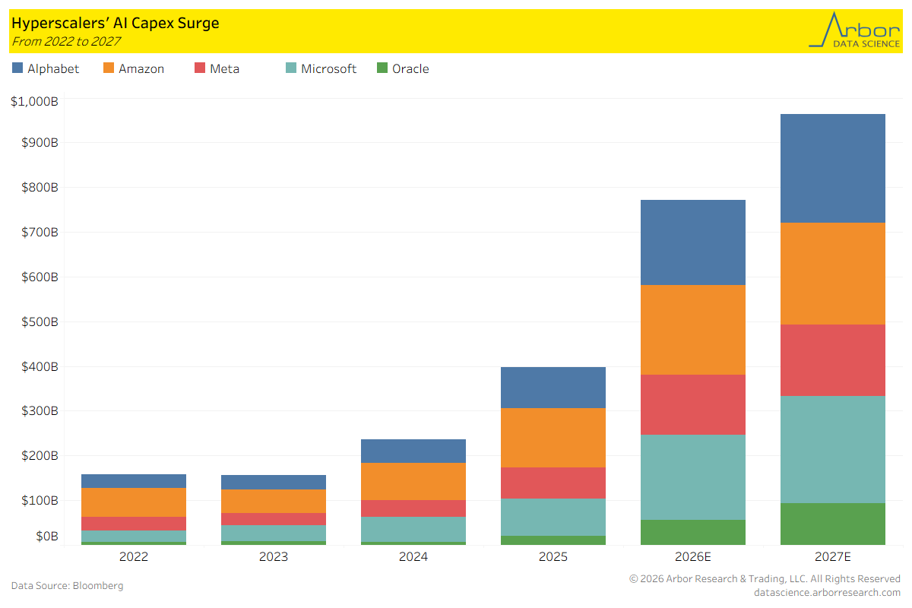Select the Oracle segment of the 2026E bar
Image resolution: width=912 pixels, height=608 pixels.
[693, 532]
